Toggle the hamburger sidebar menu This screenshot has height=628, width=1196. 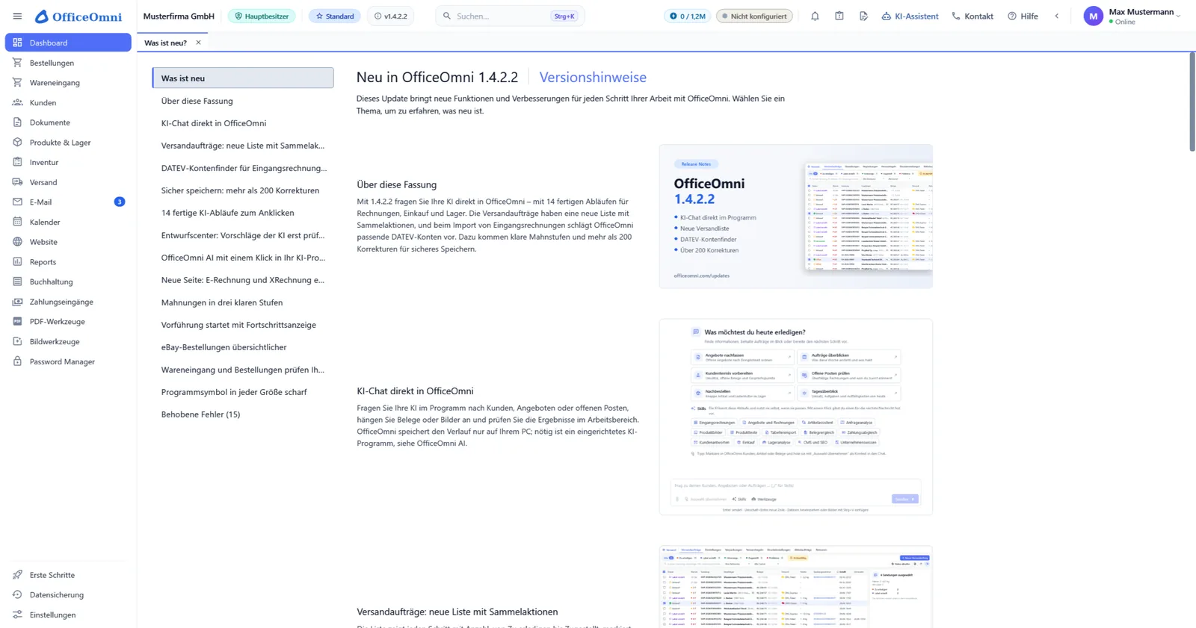tap(17, 16)
